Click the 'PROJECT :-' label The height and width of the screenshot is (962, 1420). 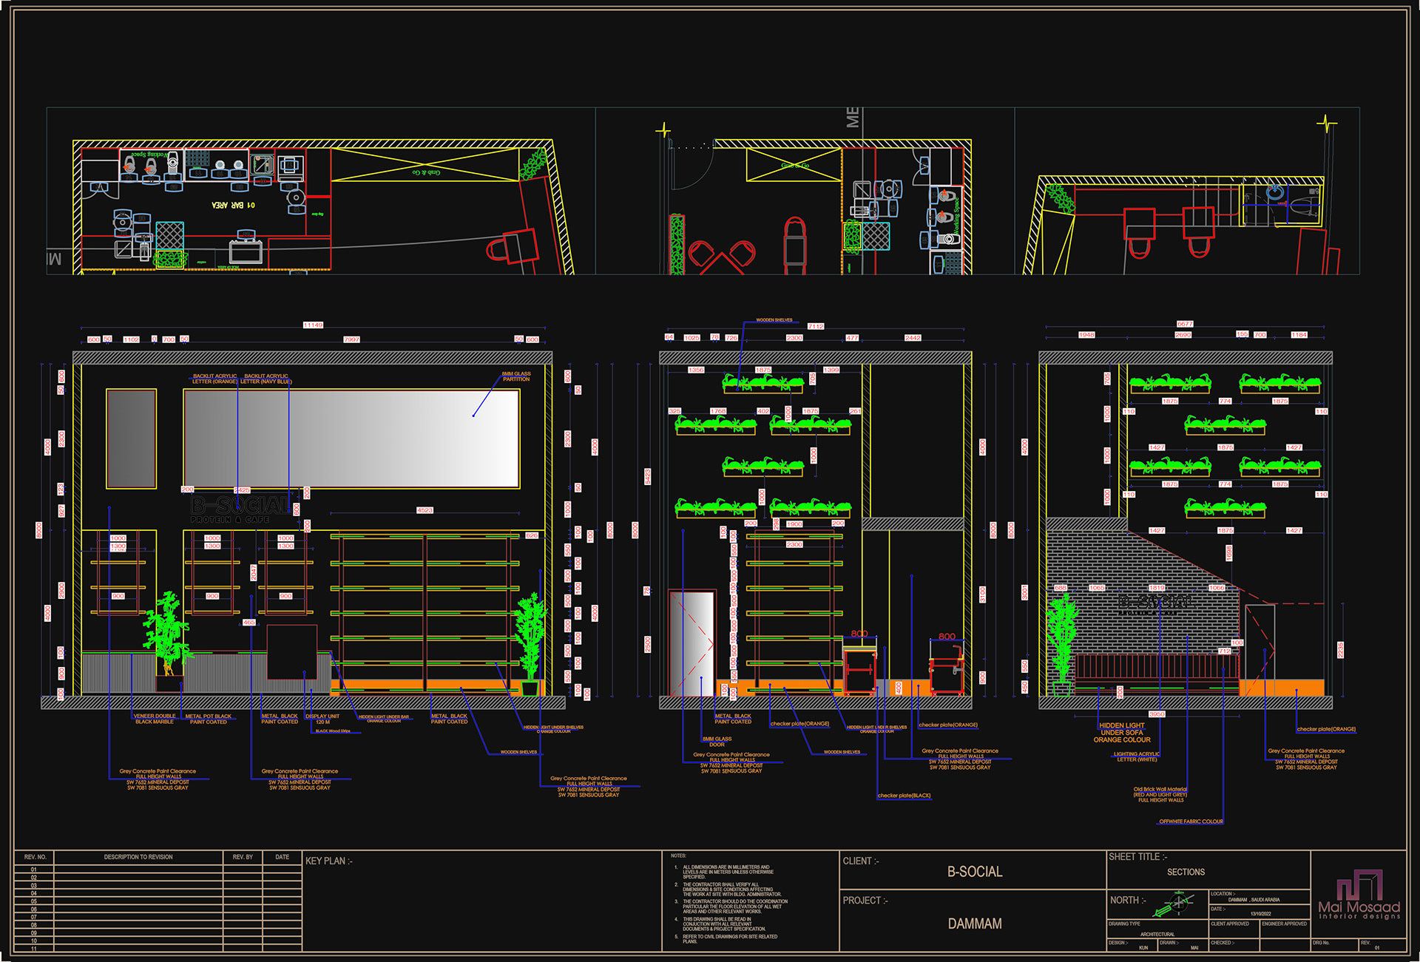(865, 901)
